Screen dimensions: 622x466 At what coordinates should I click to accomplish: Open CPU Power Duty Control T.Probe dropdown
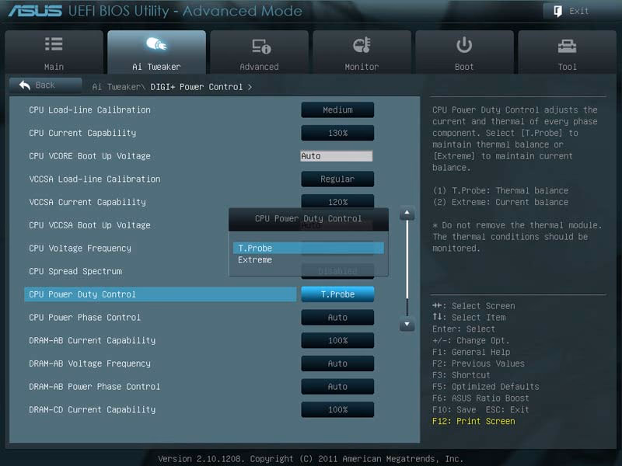pos(337,294)
